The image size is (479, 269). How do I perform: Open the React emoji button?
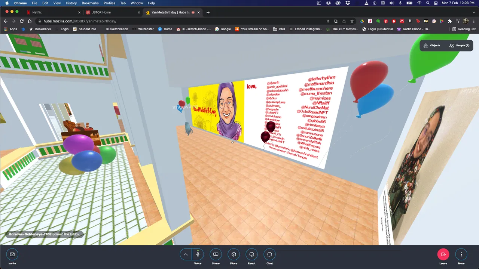click(251, 254)
